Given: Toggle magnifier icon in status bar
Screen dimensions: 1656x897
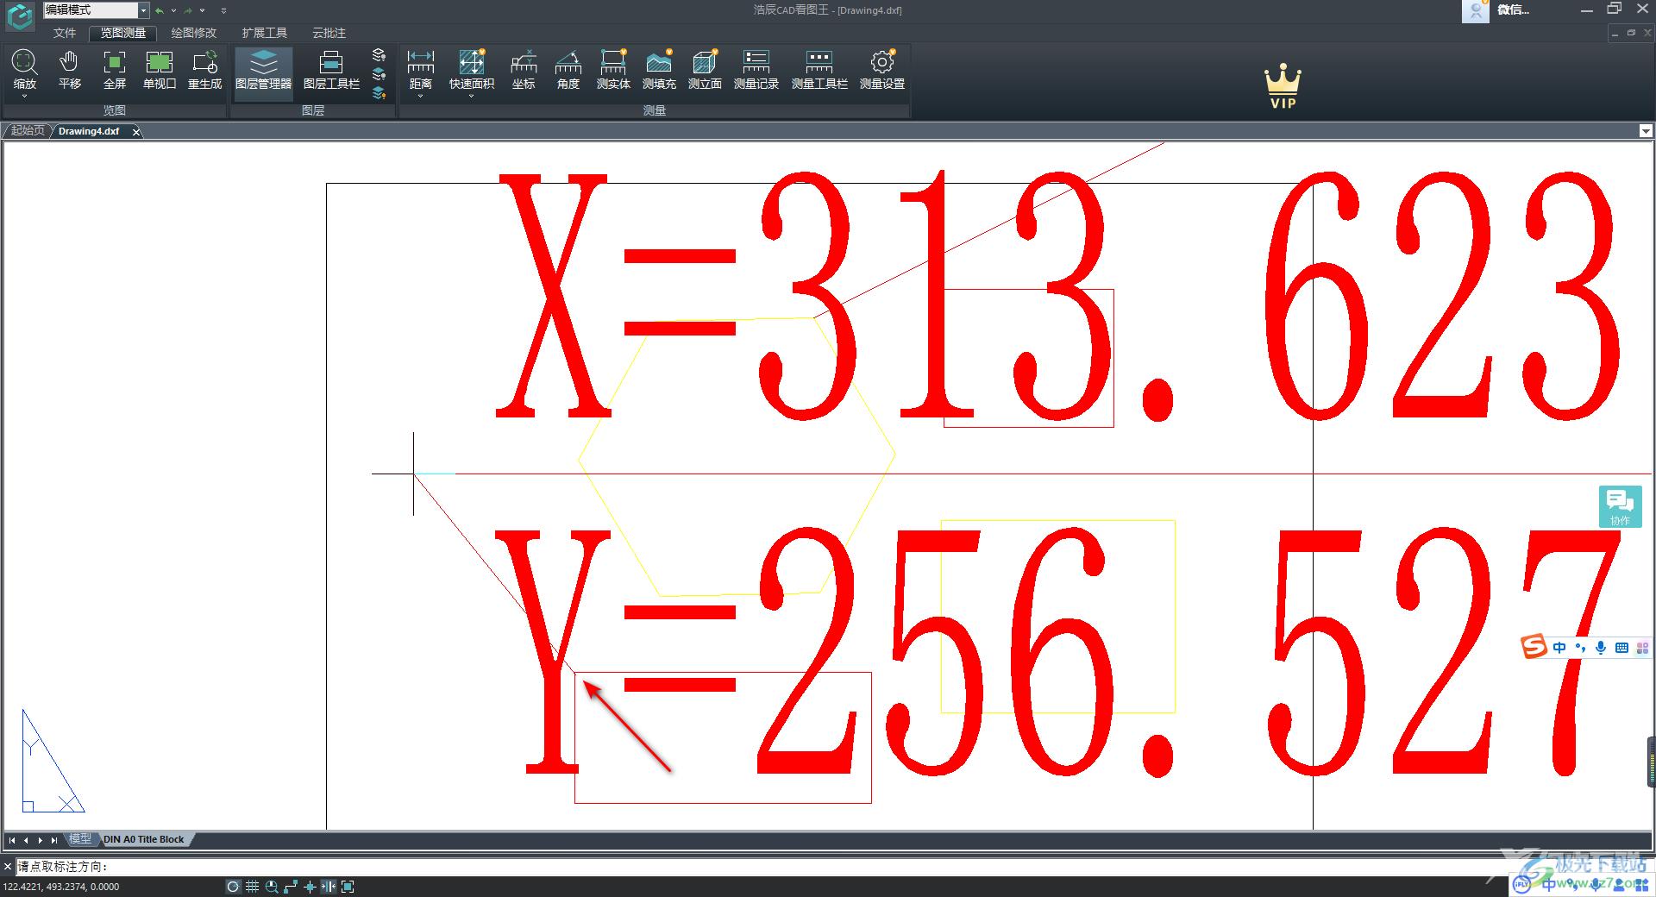Looking at the screenshot, I should coord(272,887).
